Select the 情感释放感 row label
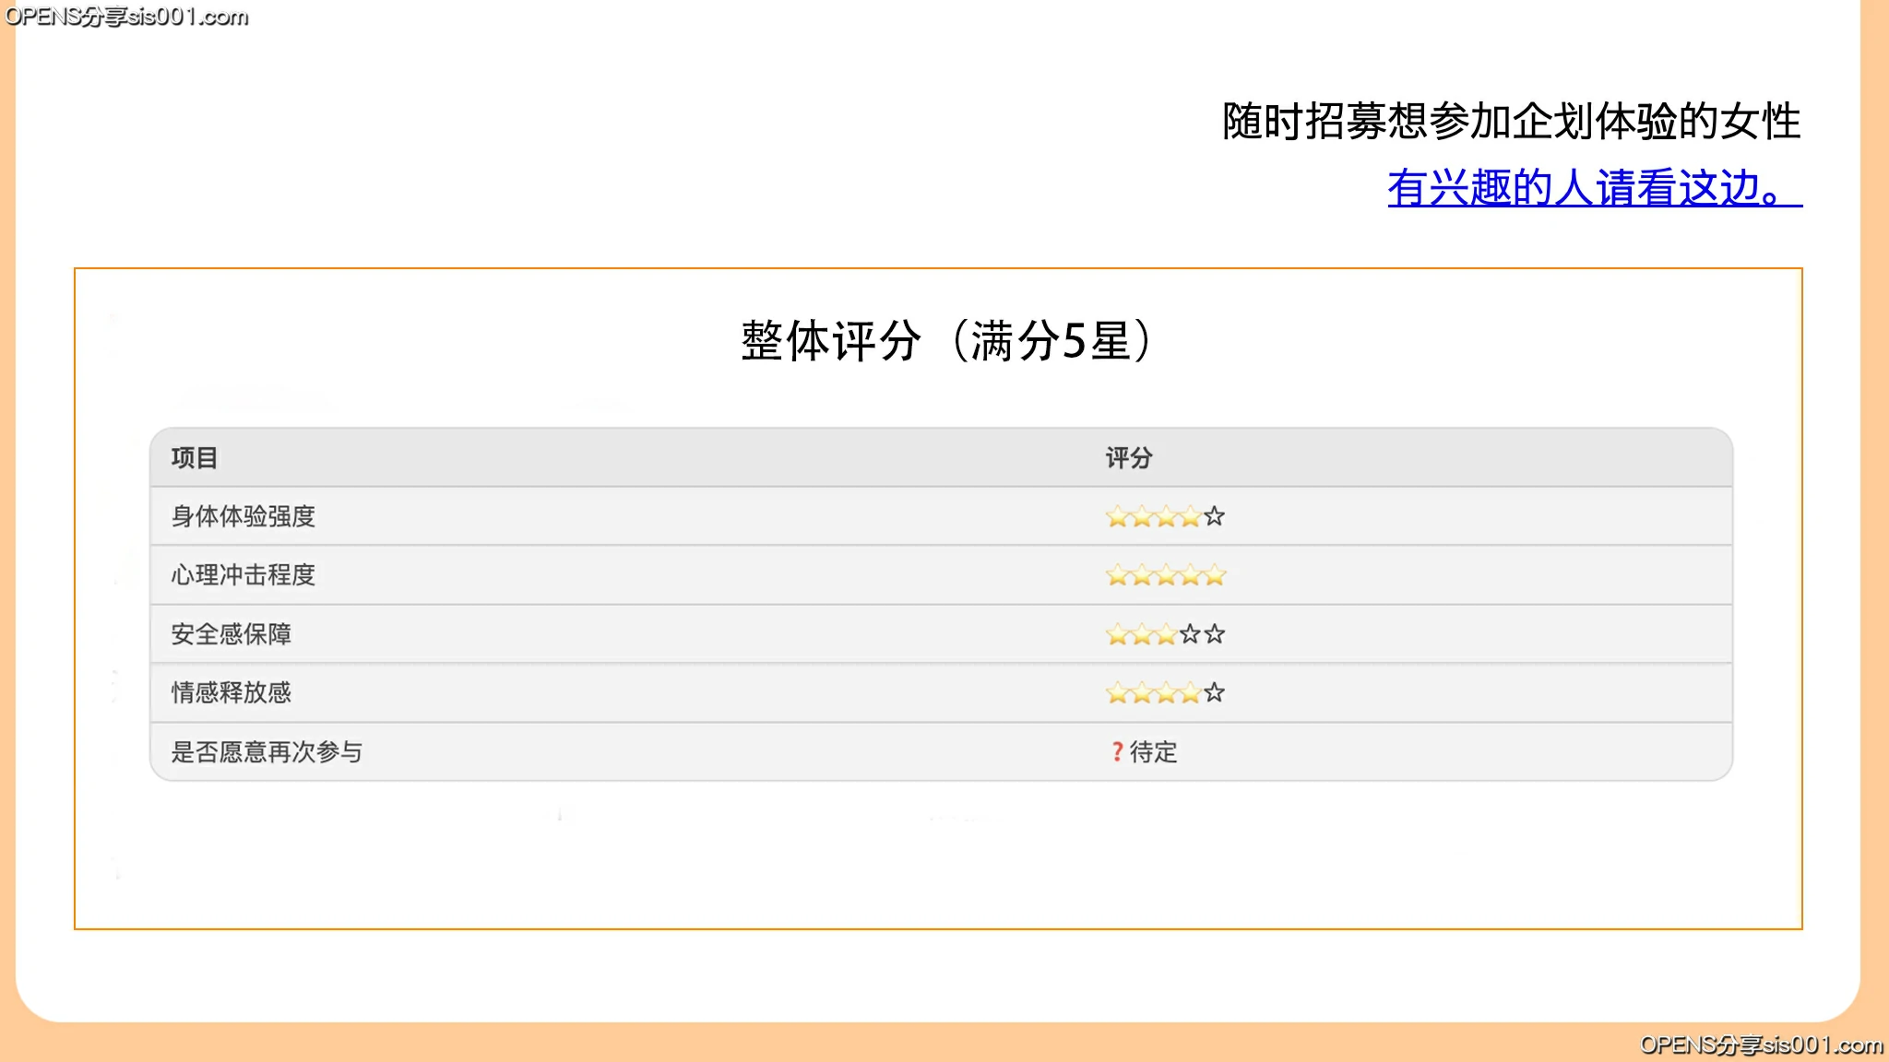This screenshot has height=1062, width=1889. coord(232,692)
